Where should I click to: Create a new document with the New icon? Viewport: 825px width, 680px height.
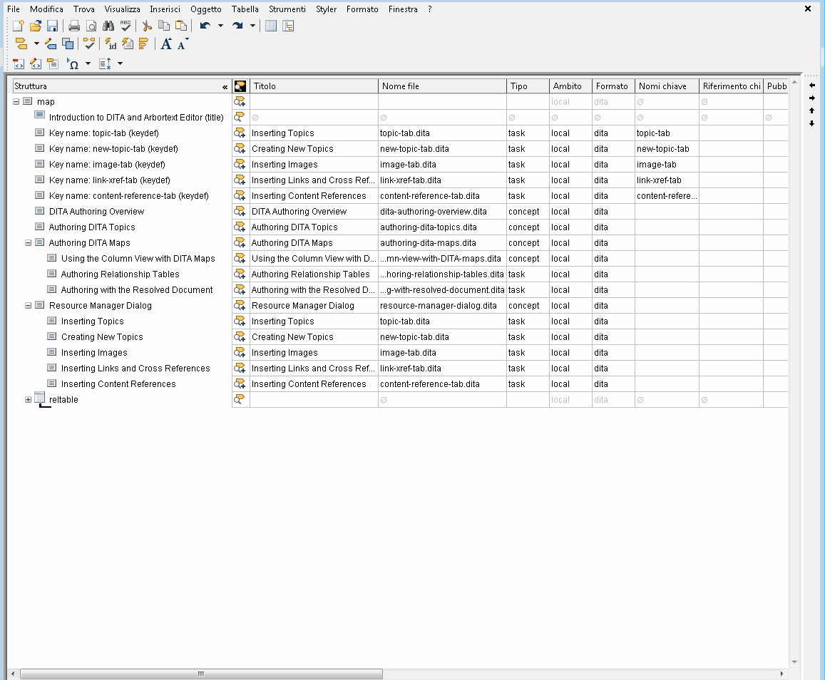19,26
